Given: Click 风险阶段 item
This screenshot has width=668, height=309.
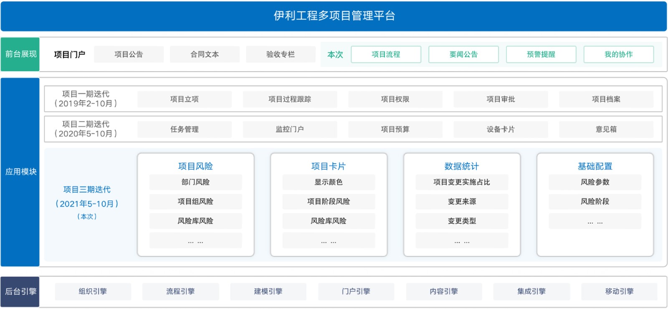Looking at the screenshot, I should tap(595, 202).
